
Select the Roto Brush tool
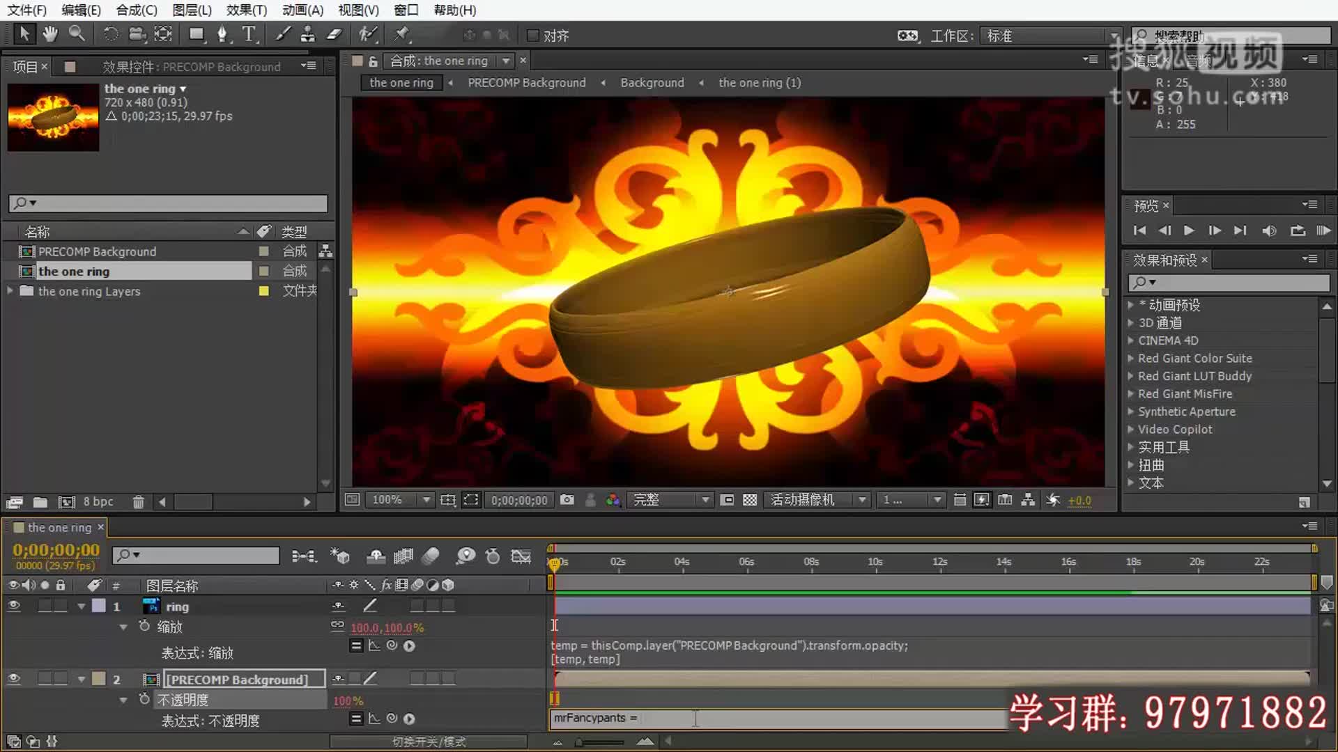point(368,34)
